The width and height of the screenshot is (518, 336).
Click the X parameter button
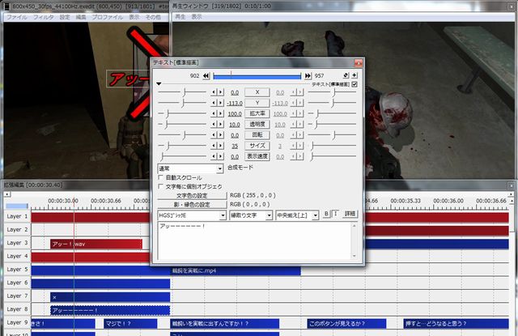(257, 92)
